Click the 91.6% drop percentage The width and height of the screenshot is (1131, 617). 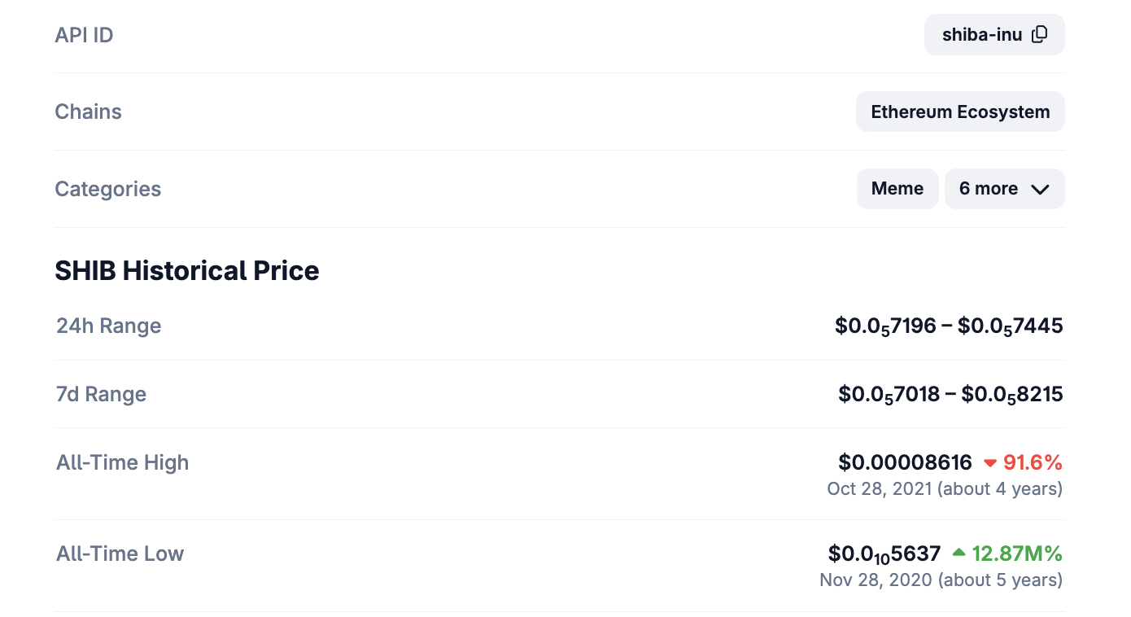[1033, 462]
